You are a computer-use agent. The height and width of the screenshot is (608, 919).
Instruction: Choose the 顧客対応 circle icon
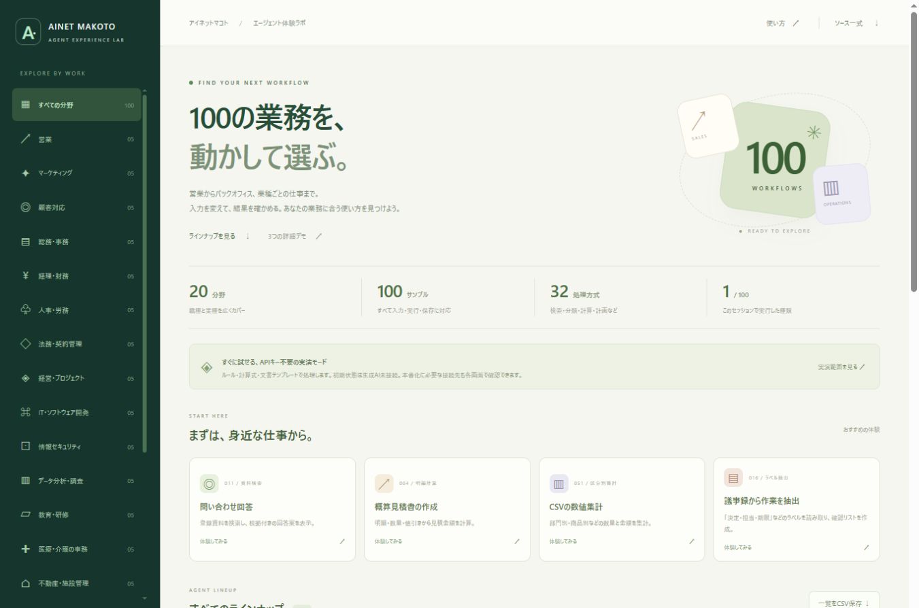click(26, 207)
